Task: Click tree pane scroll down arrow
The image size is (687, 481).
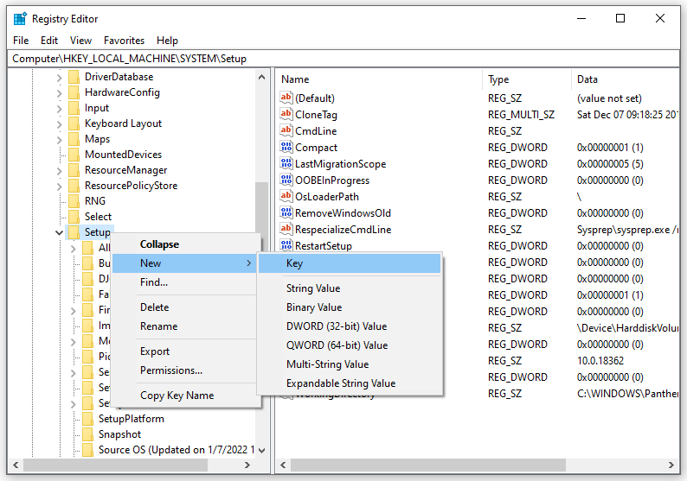Action: tap(261, 450)
